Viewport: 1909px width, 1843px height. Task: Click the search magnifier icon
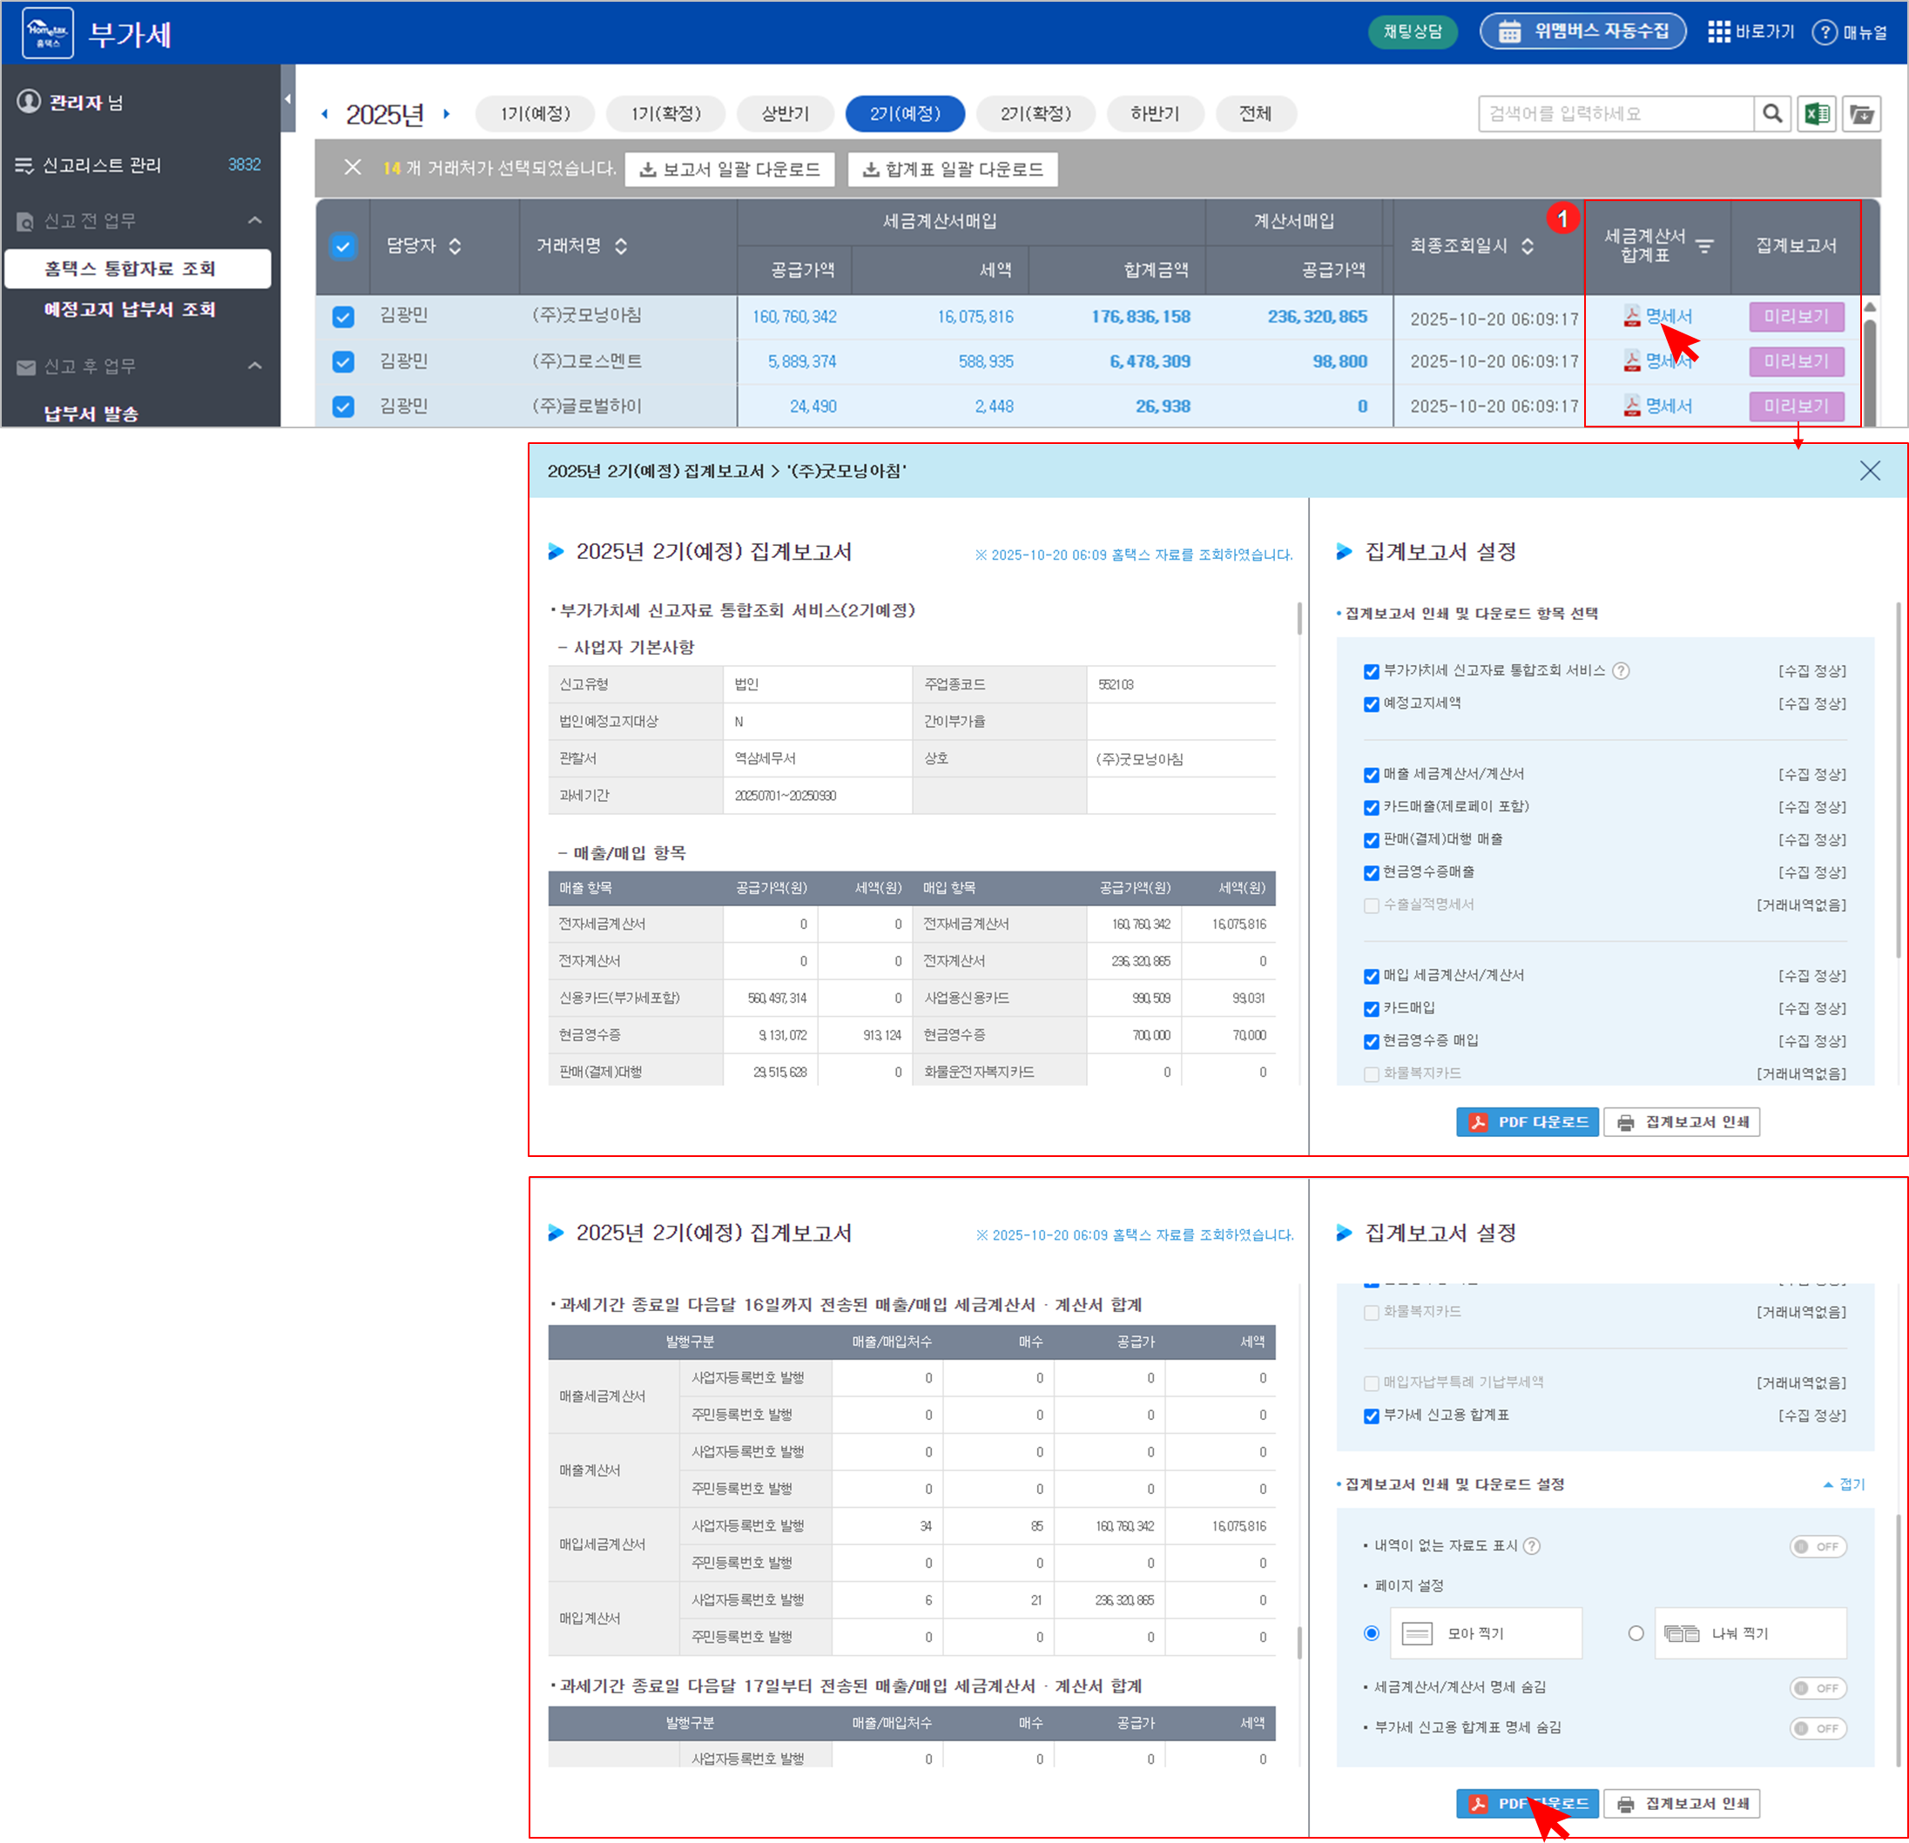point(1772,114)
